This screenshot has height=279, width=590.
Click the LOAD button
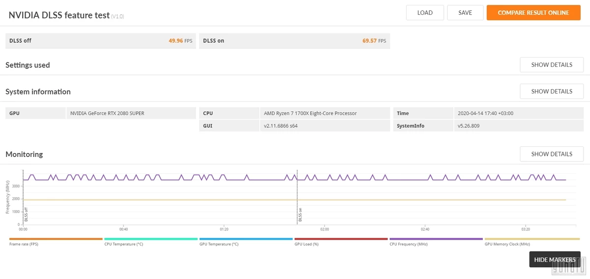point(425,13)
